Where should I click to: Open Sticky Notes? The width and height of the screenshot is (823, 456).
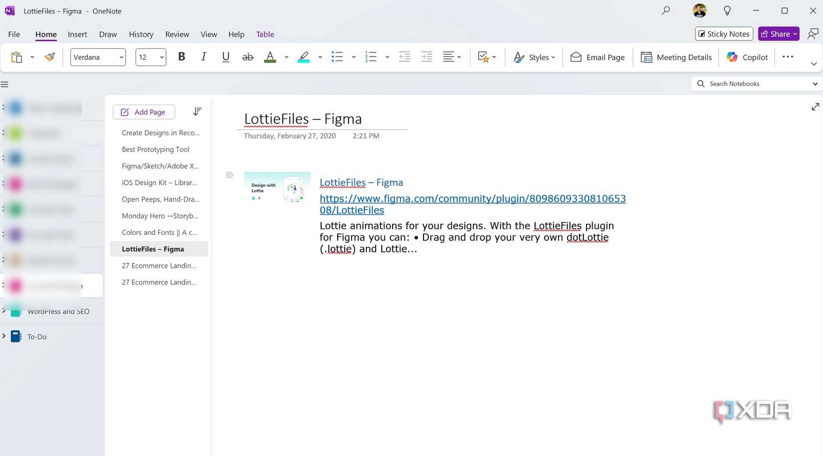click(724, 34)
